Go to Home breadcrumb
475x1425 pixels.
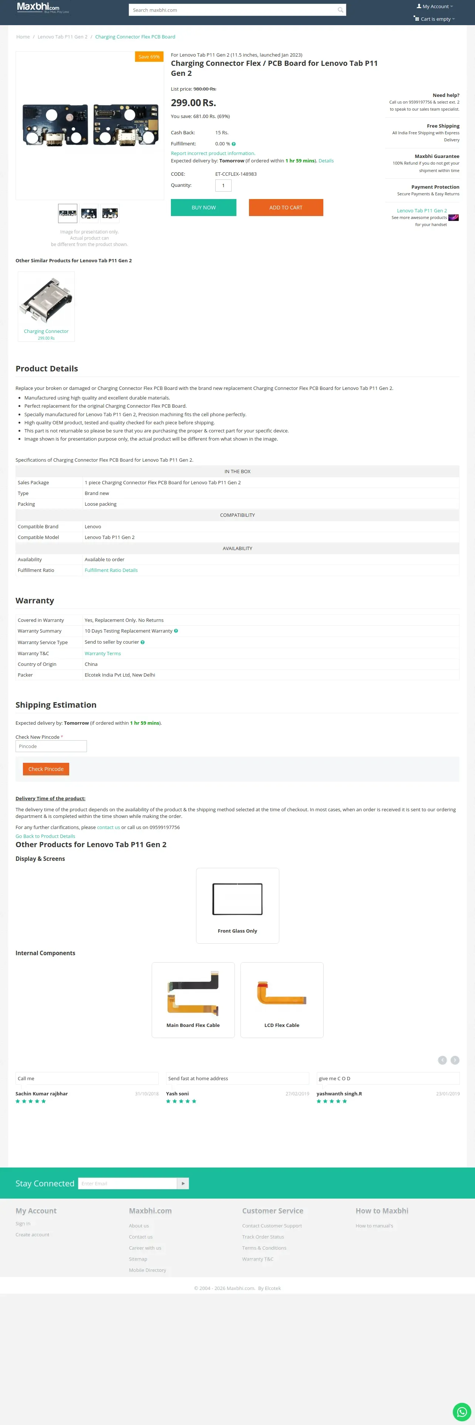23,37
